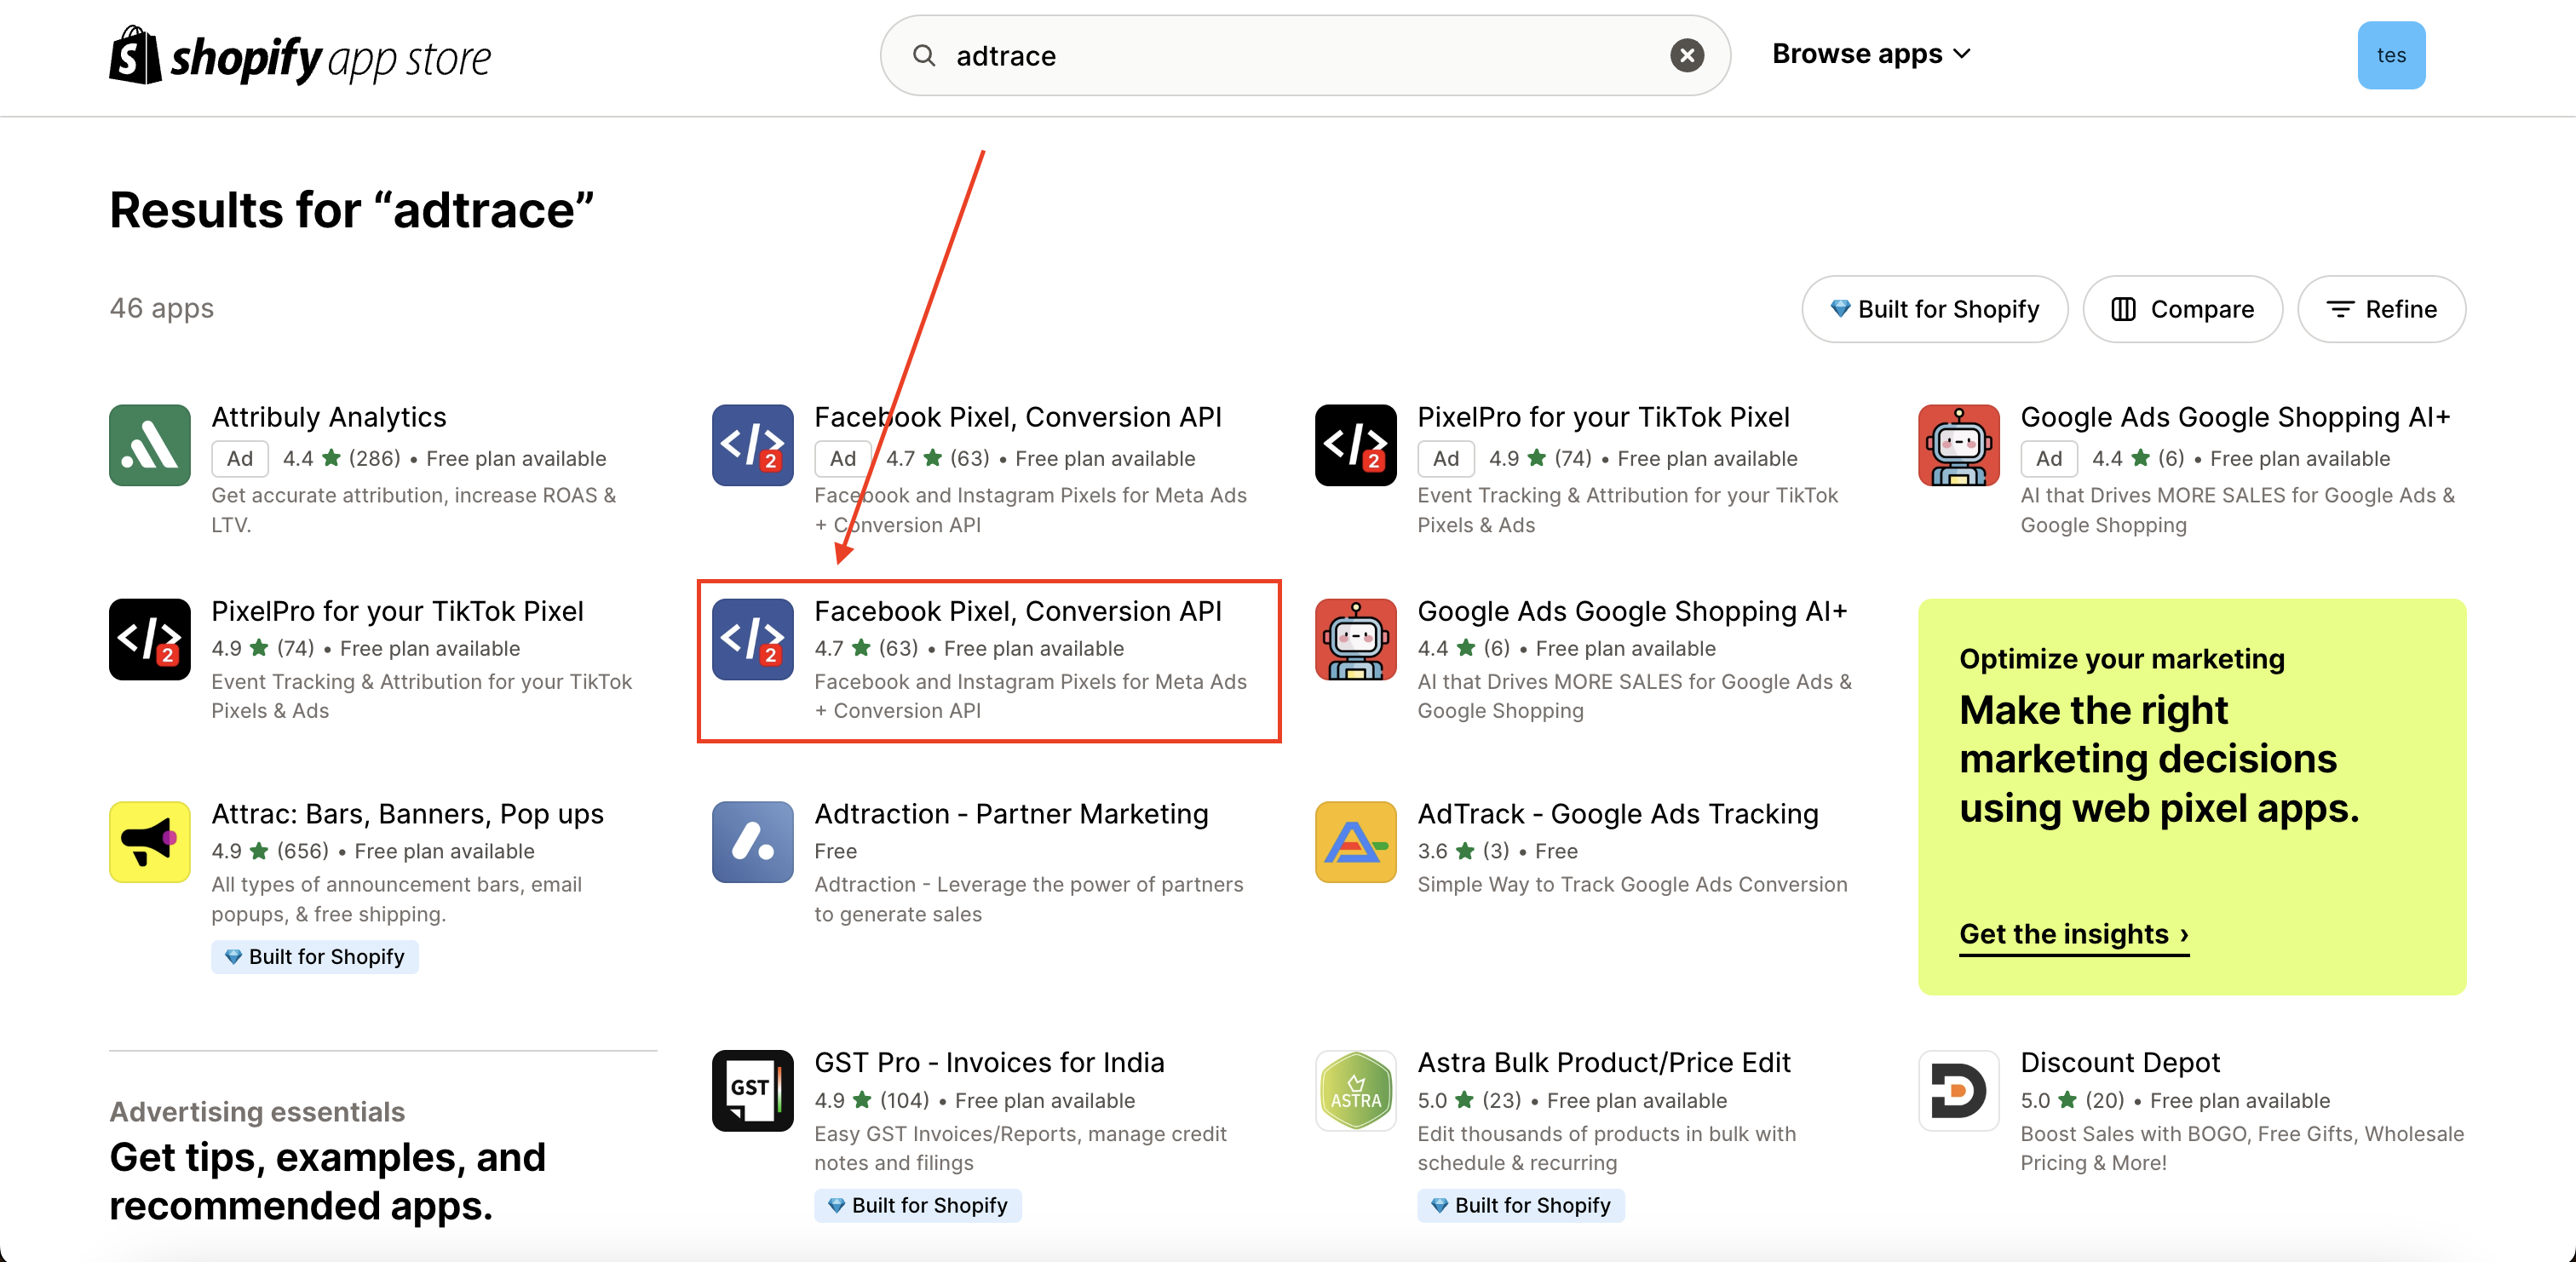Screen dimensions: 2576x1262
Task: Click the Adtraction app icon
Action: click(x=753, y=842)
